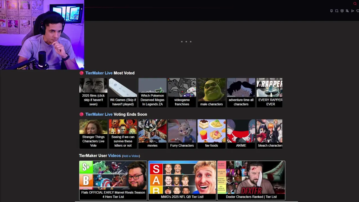Image resolution: width=359 pixels, height=202 pixels.
Task: Open the ANİME voting card
Action: pos(241,134)
